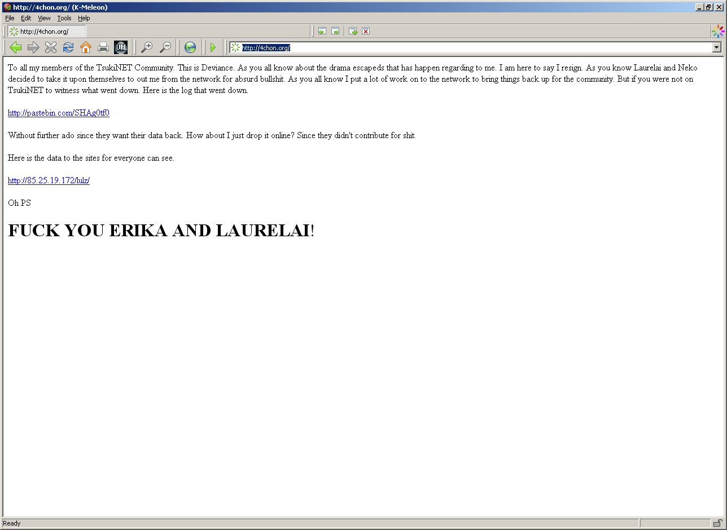
Task: Expand the address bar URL dropdown
Action: pyautogui.click(x=717, y=48)
